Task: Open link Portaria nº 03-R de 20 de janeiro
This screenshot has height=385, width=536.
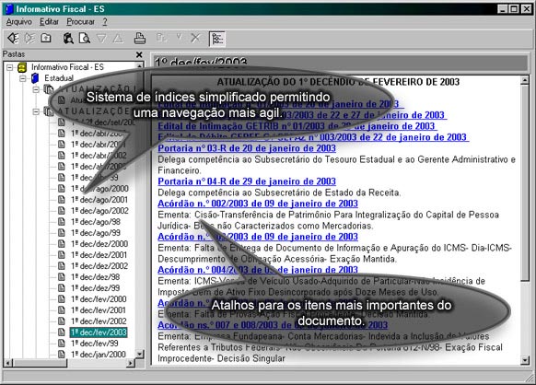Action: click(x=247, y=148)
